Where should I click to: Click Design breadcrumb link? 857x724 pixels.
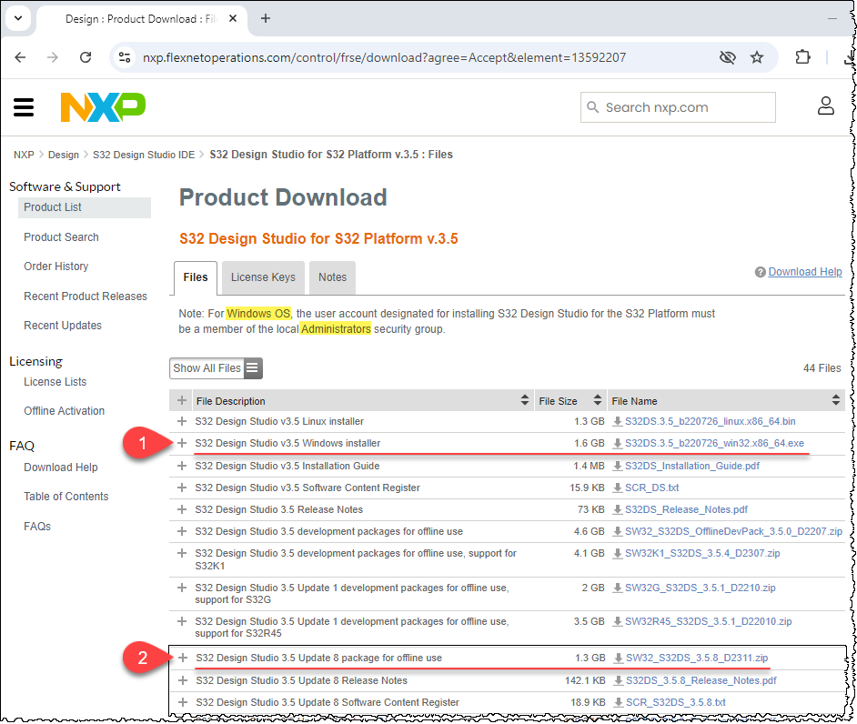tap(64, 155)
